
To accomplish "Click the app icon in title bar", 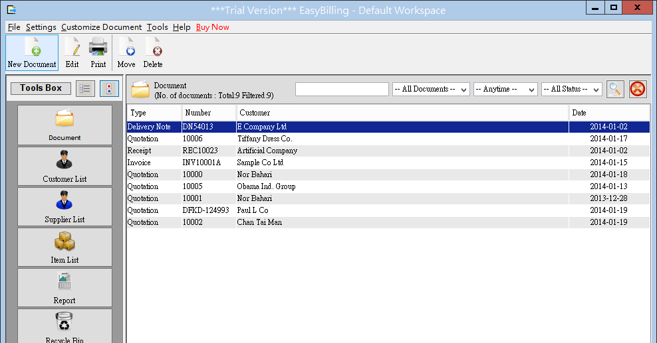I will [11, 9].
